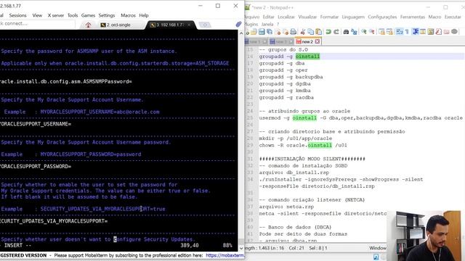Click the 'mkdir -p /u01/app/oracle' line
The width and height of the screenshot is (465, 261).
pos(296,138)
